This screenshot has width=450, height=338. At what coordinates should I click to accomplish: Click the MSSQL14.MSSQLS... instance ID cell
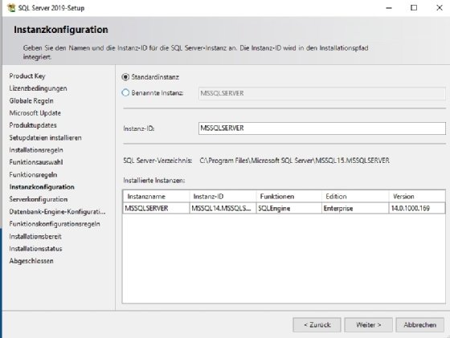click(x=223, y=209)
